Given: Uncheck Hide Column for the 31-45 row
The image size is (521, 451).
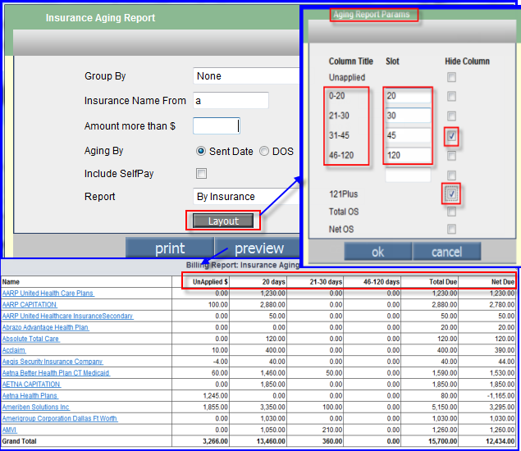Looking at the screenshot, I should tap(451, 136).
